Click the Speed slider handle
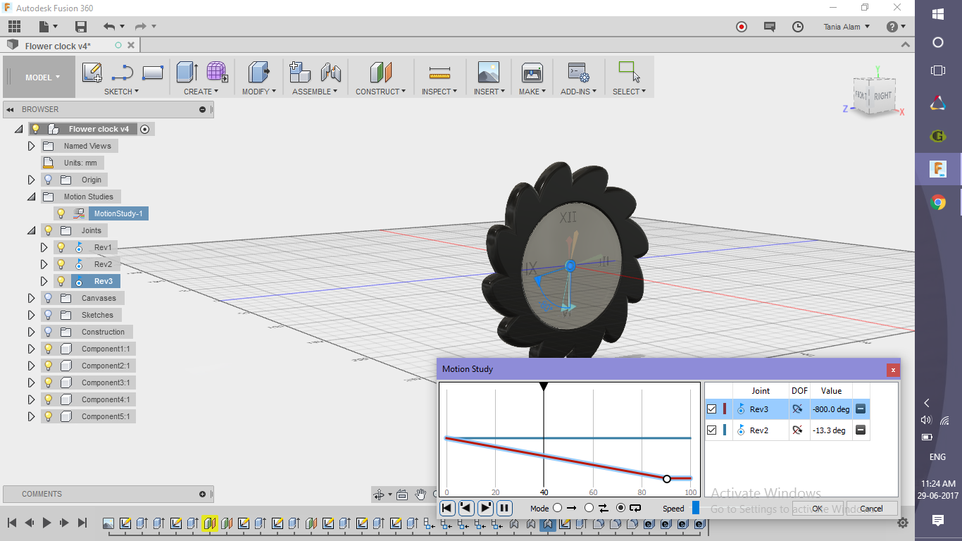 696,508
